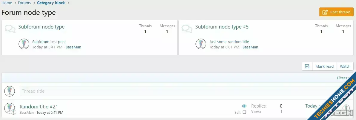Go to Forums breadcrumb
Viewport: 356px width, 120px height.
tap(24, 3)
